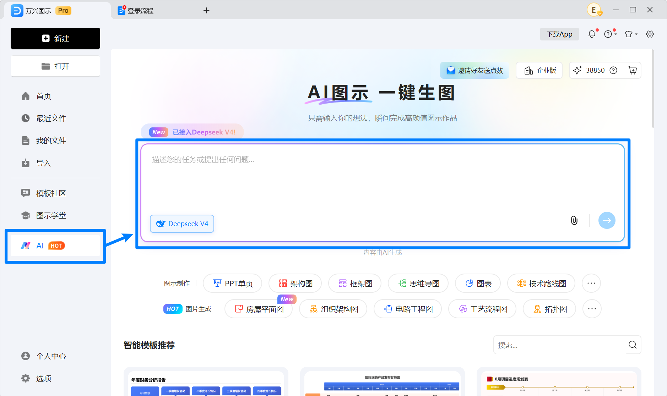Click 邀请好友送点数 button

475,70
